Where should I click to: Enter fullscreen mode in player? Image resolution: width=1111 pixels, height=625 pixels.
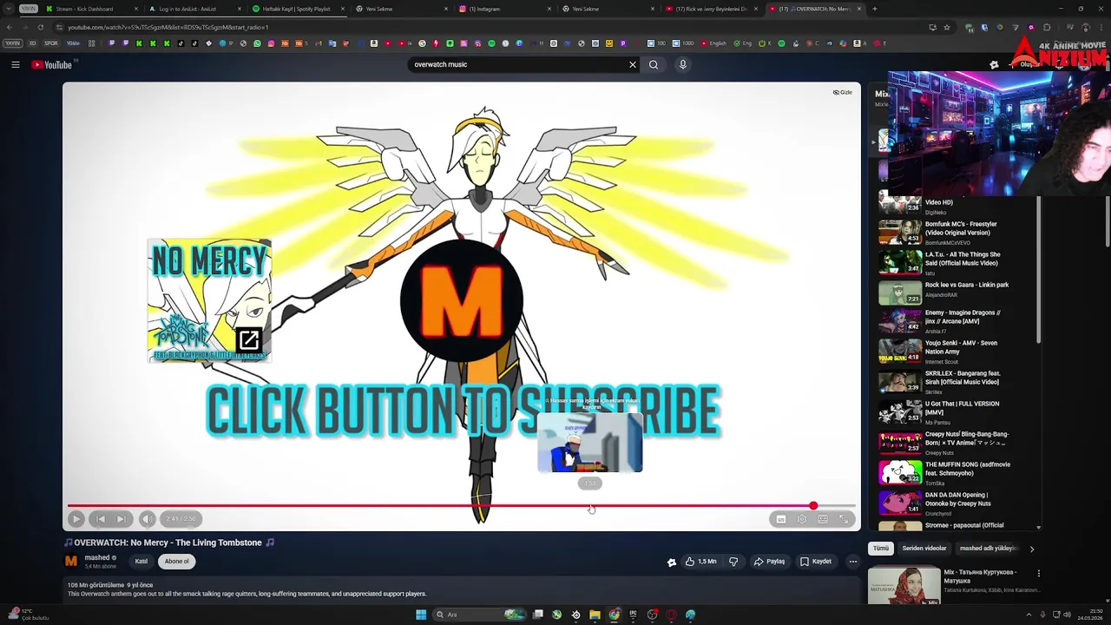(x=844, y=519)
